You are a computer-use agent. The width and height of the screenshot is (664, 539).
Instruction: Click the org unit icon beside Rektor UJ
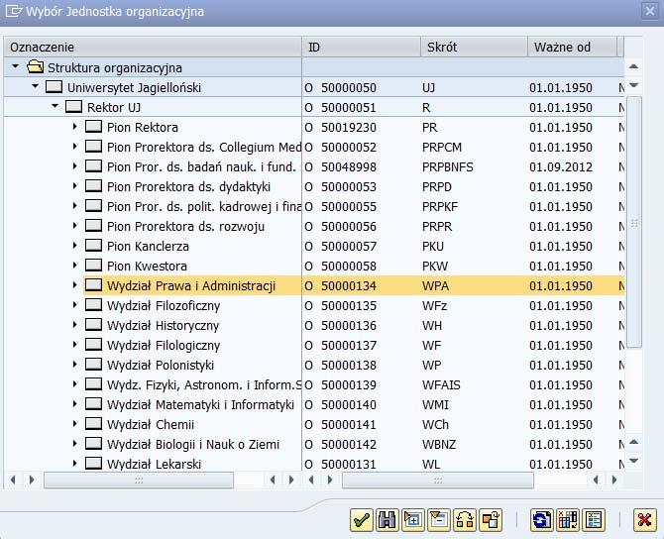point(73,107)
